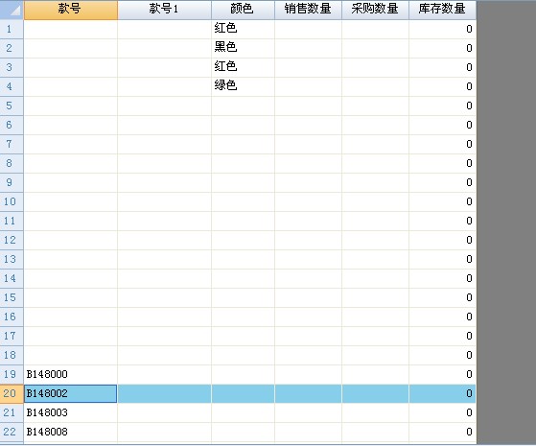Image resolution: width=536 pixels, height=446 pixels.
Task: Click the 采购数量 column header
Action: pos(375,10)
